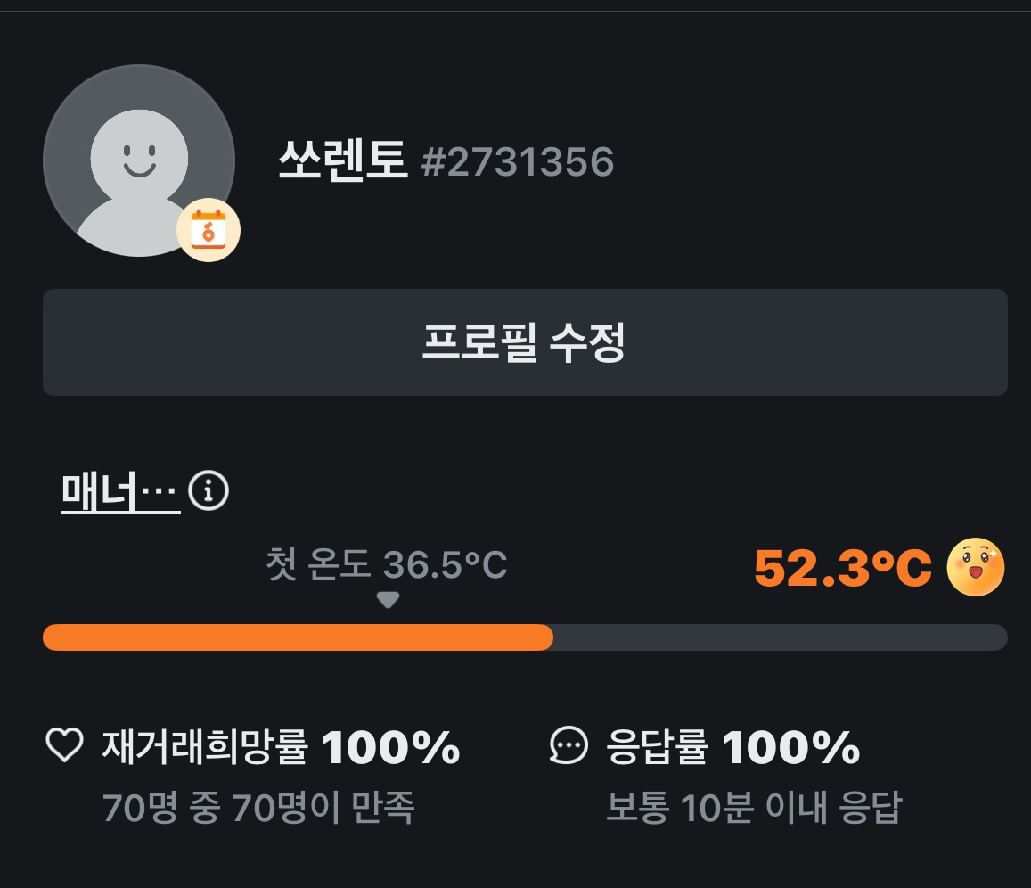The width and height of the screenshot is (1031, 888).
Task: Click the 응답률 label
Action: pyautogui.click(x=657, y=747)
